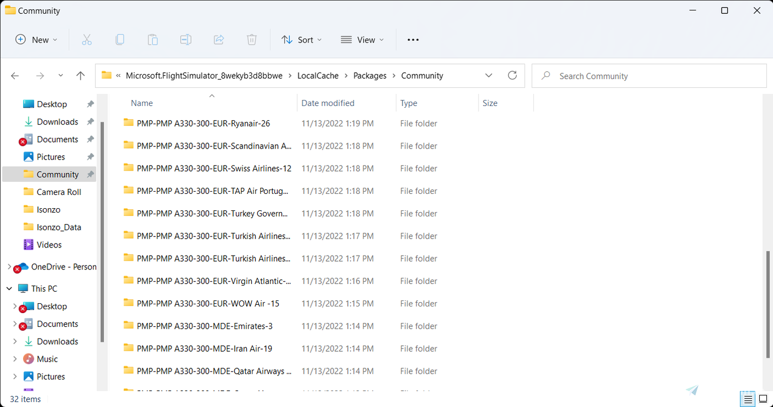Expand address bar history chevron

[489, 76]
